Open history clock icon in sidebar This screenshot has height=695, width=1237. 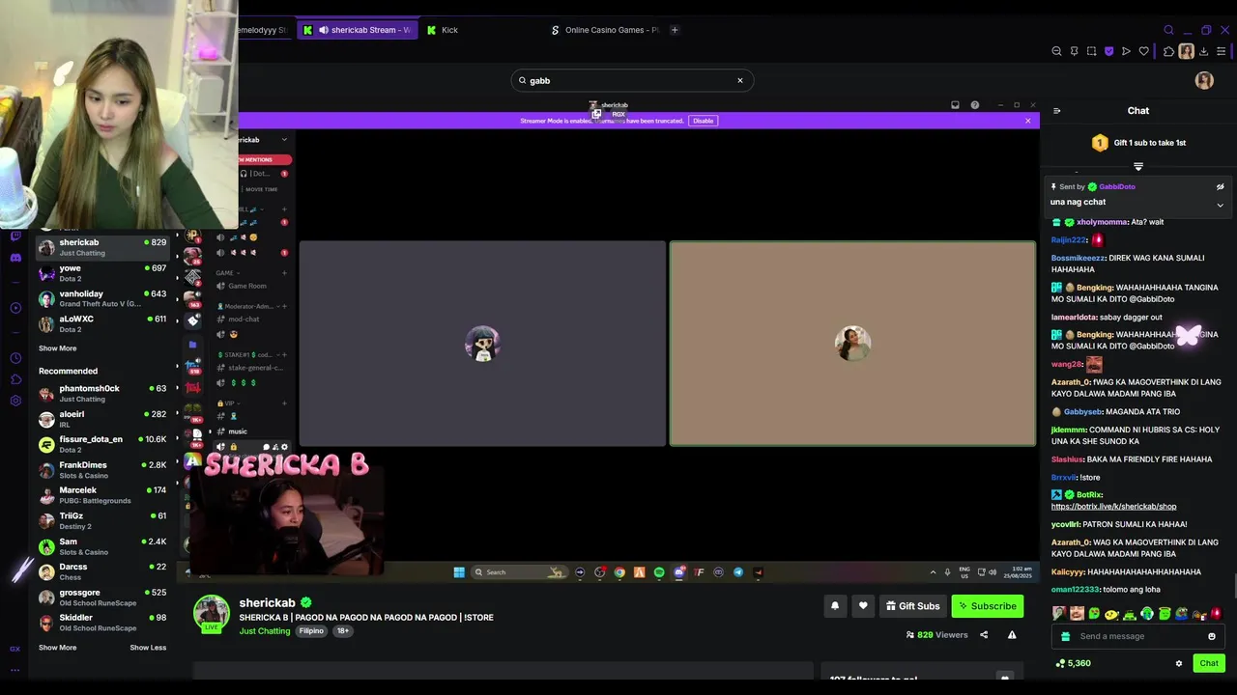(15, 358)
